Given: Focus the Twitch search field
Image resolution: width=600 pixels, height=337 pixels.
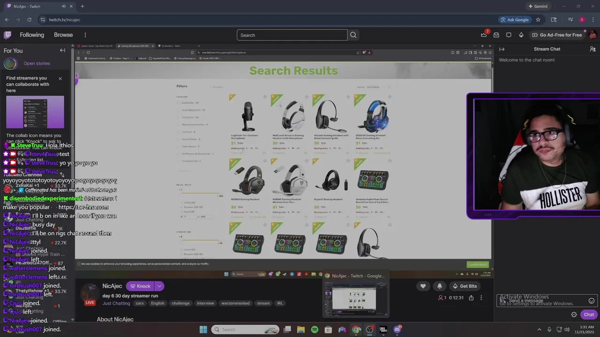Looking at the screenshot, I should (x=292, y=35).
